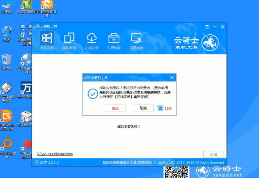This screenshot has width=259, height=178.
Task: Open PE有线无线网络管理 desktop shortcut
Action: coord(25,35)
